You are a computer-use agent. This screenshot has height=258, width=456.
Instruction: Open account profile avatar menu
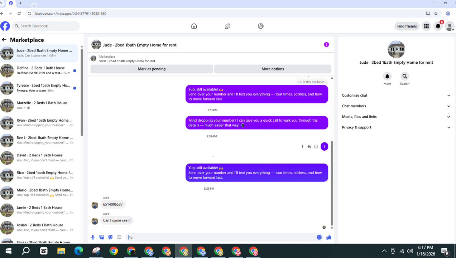click(x=450, y=26)
